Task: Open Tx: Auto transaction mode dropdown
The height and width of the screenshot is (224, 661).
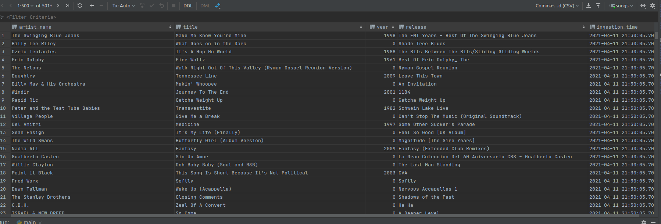Action: pyautogui.click(x=124, y=6)
